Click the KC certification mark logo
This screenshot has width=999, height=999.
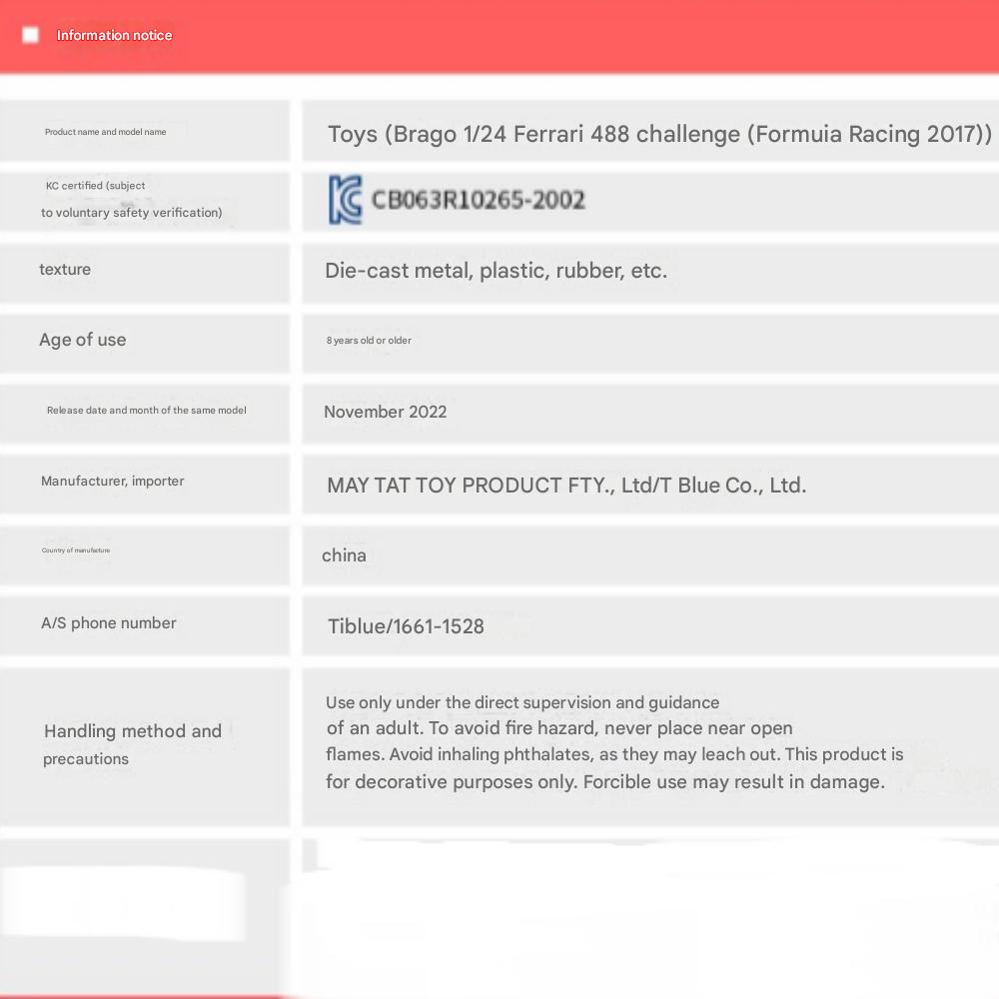(346, 200)
